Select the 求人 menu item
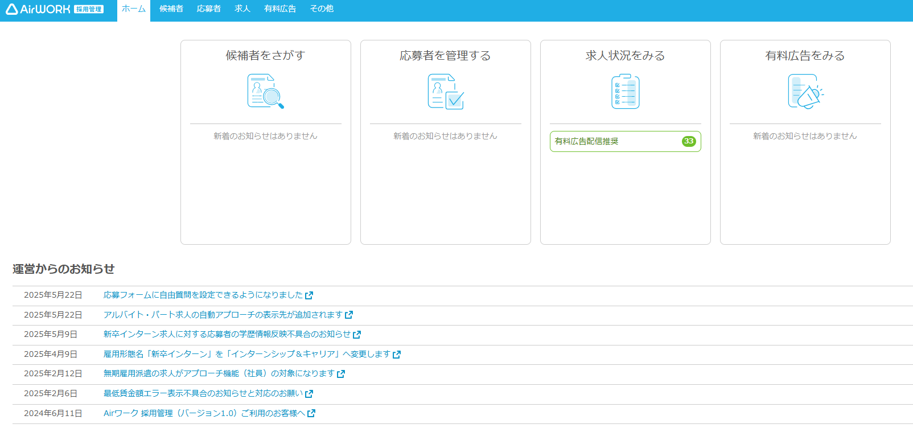The image size is (913, 432). pyautogui.click(x=242, y=9)
